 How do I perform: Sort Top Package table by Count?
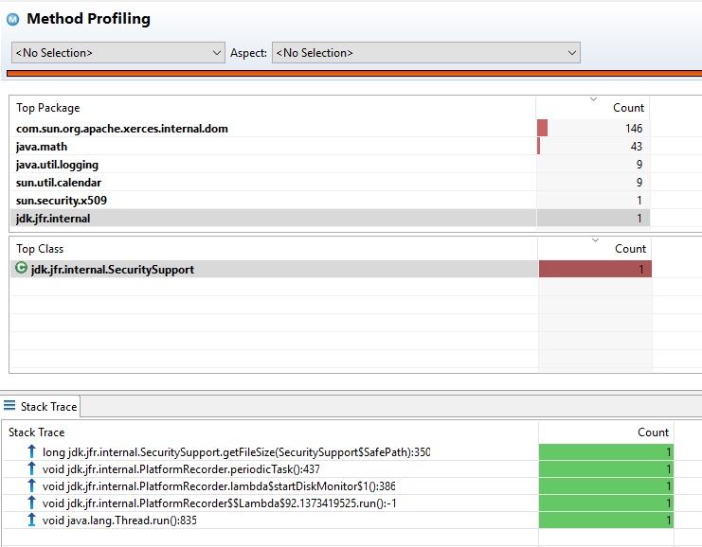click(627, 108)
